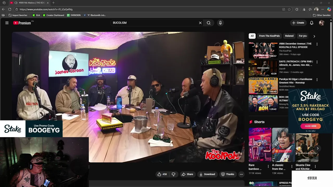This screenshot has width=333, height=187.
Task: Select the For you chip
Action: tap(303, 36)
